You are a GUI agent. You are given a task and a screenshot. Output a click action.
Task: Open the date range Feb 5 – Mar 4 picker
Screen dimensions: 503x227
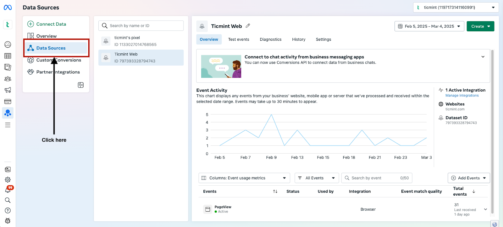point(429,26)
